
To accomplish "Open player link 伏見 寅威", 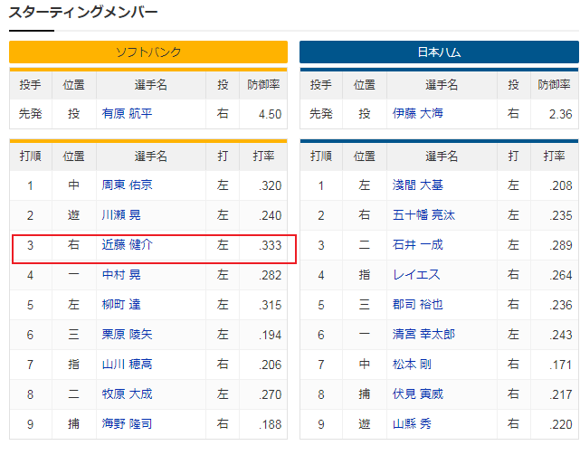I will [418, 394].
